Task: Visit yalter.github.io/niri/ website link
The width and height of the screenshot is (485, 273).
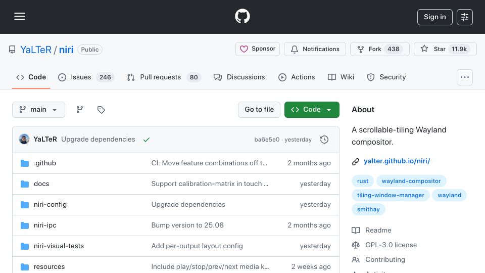Action: point(397,161)
